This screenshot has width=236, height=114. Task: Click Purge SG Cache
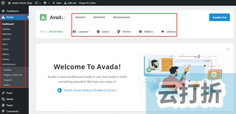(87, 3)
